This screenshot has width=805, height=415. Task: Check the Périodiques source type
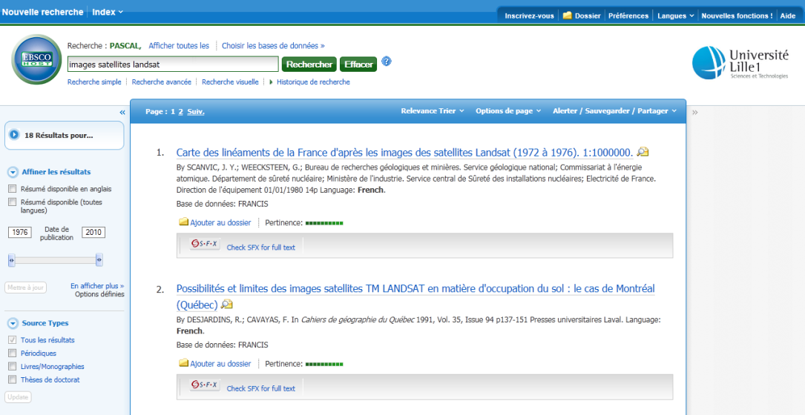point(12,353)
